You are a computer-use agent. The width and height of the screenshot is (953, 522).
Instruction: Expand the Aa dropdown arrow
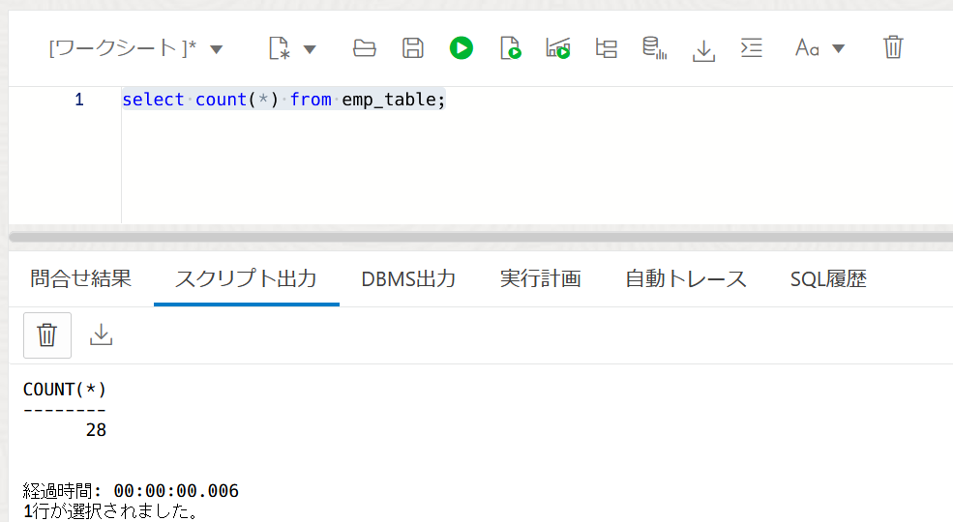point(838,49)
